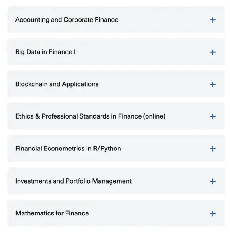
Task: Click plus icon beside Big Data in Finance I
Action: 213,52
